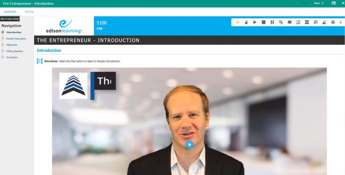Viewport: 345px width, 175px height.
Task: Open Module Description in the navigation
Action: pos(16,39)
